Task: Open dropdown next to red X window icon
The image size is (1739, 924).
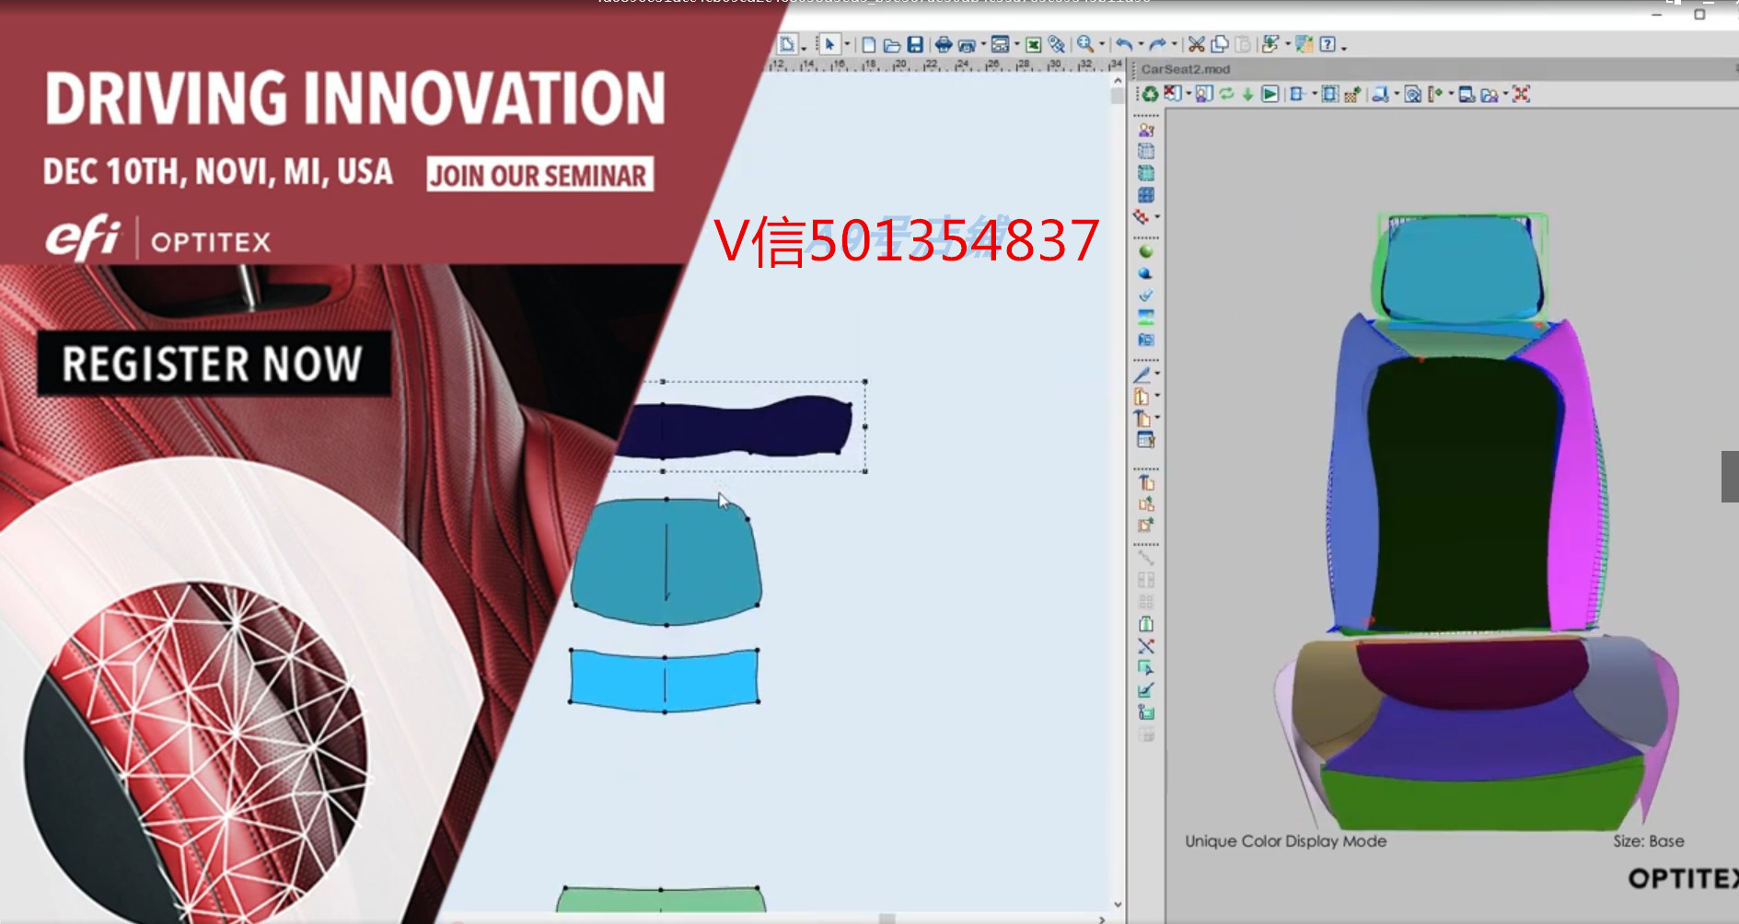Action: click(x=1188, y=94)
